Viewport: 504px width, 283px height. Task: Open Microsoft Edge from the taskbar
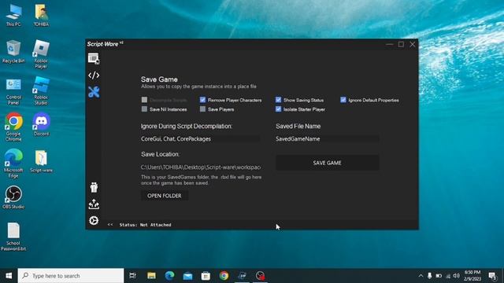pyautogui.click(x=169, y=276)
